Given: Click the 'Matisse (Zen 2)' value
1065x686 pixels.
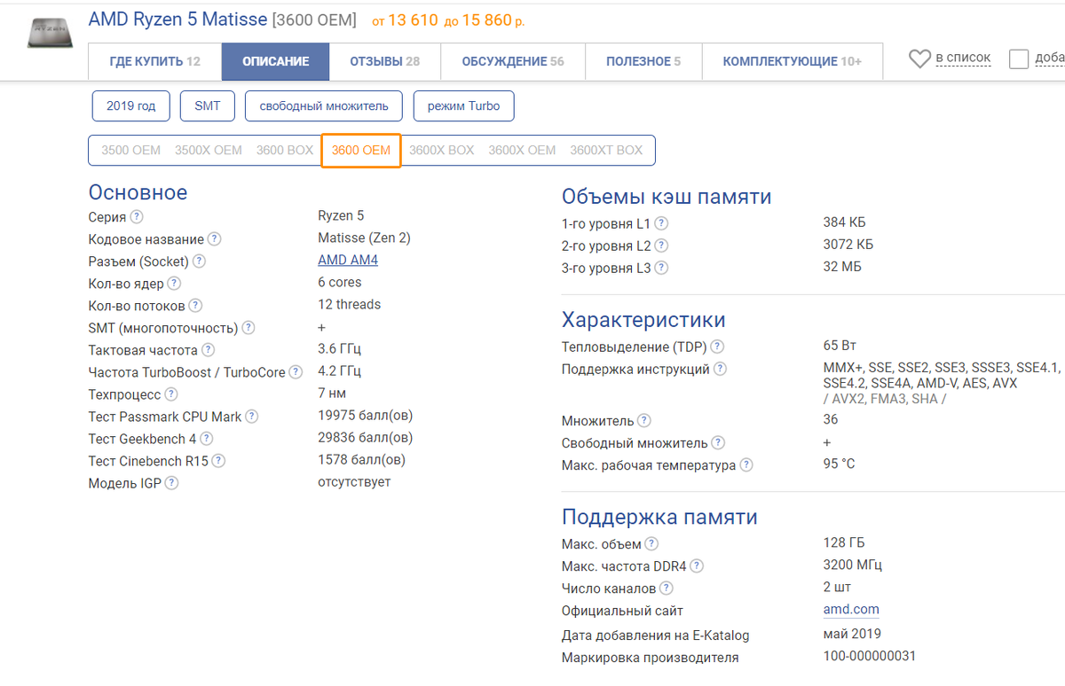Looking at the screenshot, I should [x=364, y=238].
